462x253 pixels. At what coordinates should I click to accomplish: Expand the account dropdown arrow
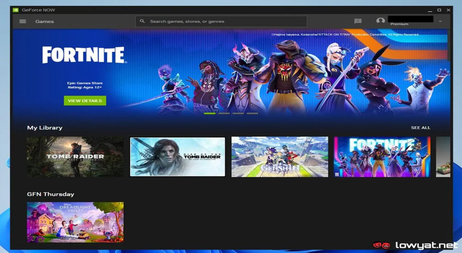pyautogui.click(x=440, y=21)
